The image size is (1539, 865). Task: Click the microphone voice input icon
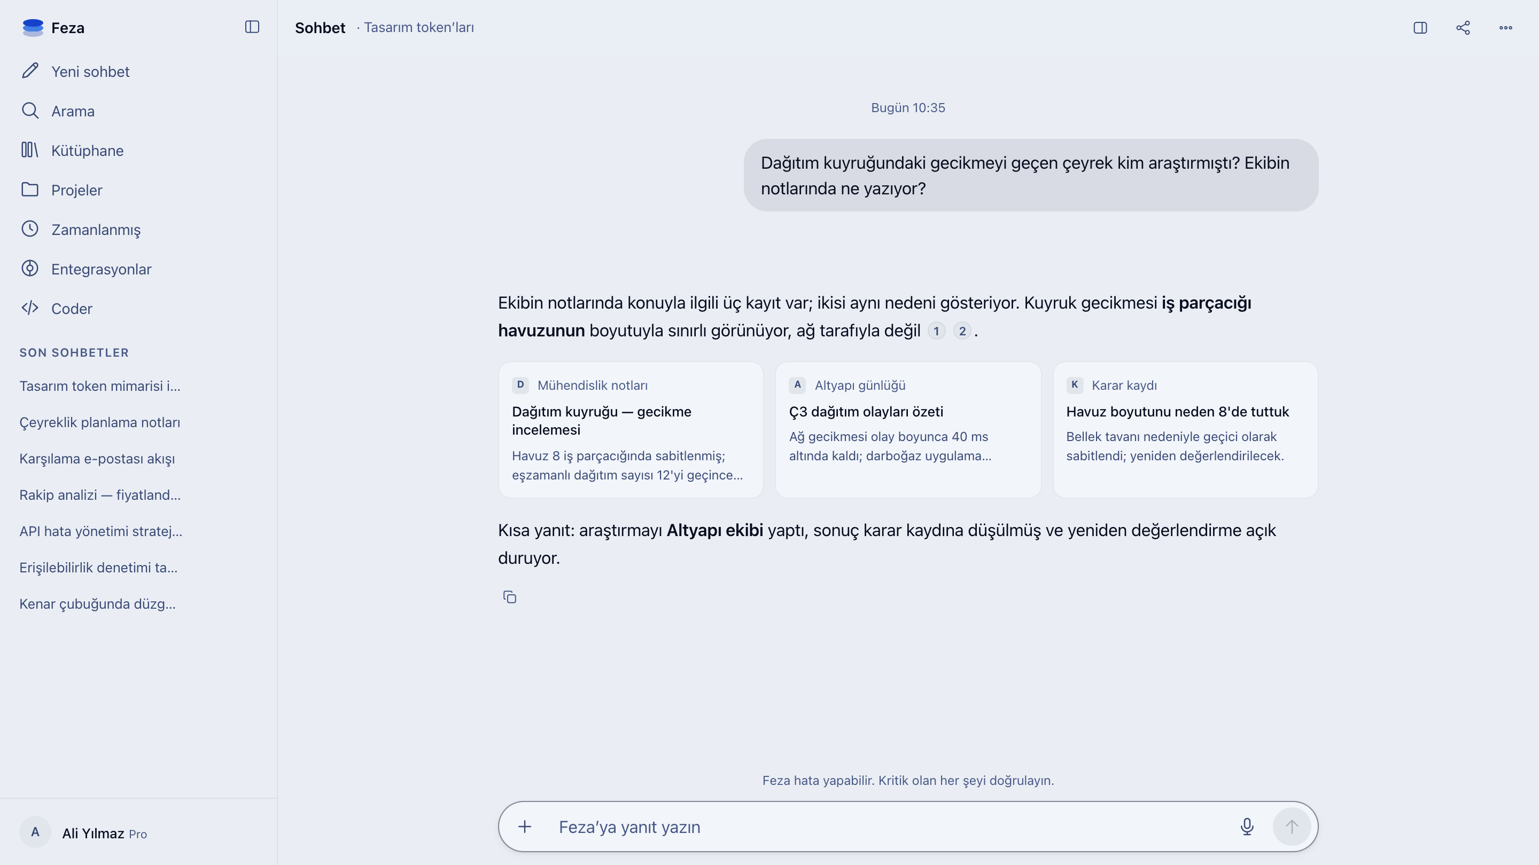coord(1247,826)
